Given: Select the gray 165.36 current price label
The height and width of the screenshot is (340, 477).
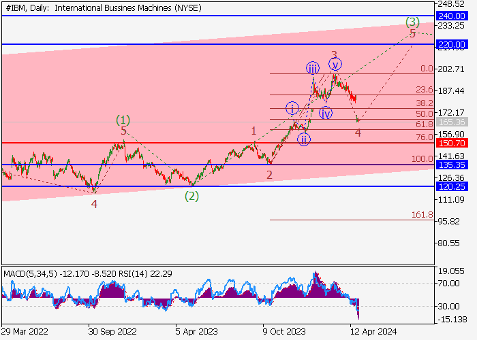Looking at the screenshot, I should click(x=452, y=122).
